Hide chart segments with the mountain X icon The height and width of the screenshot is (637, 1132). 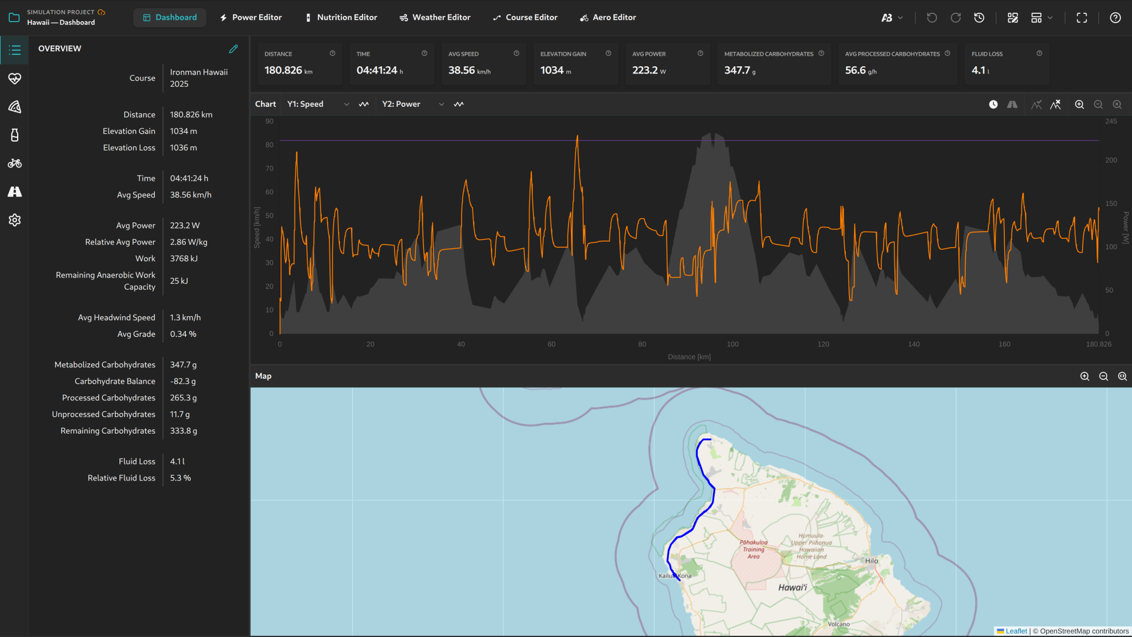[x=1055, y=105]
